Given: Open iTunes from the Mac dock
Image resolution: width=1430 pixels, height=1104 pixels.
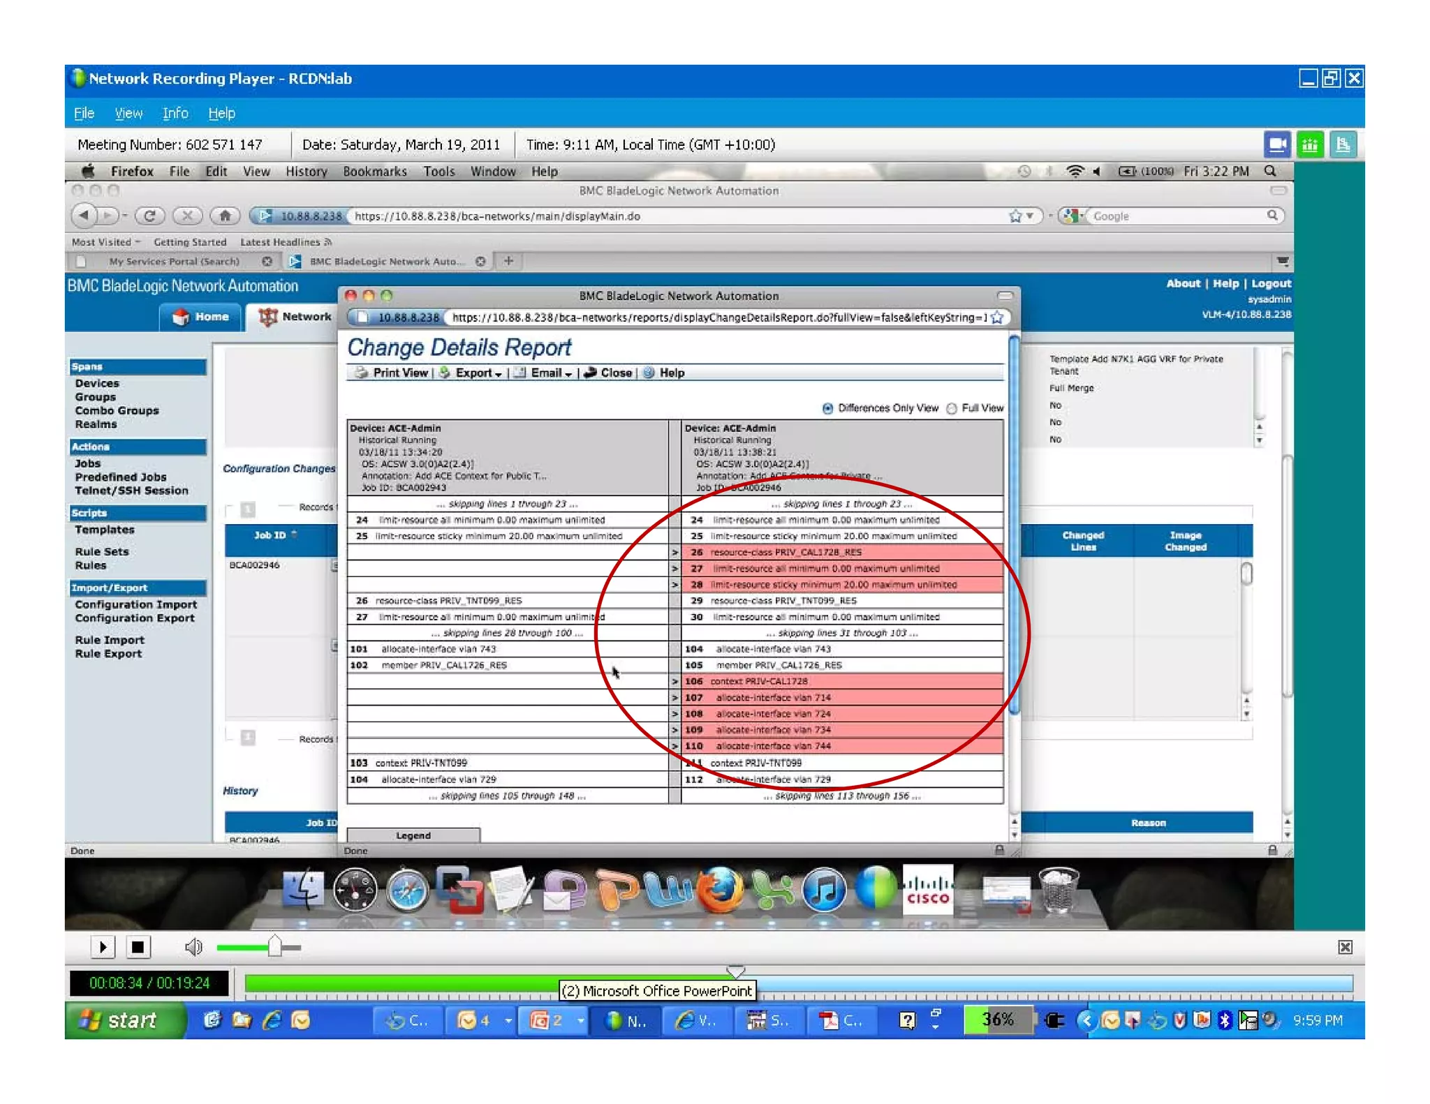Looking at the screenshot, I should [824, 890].
